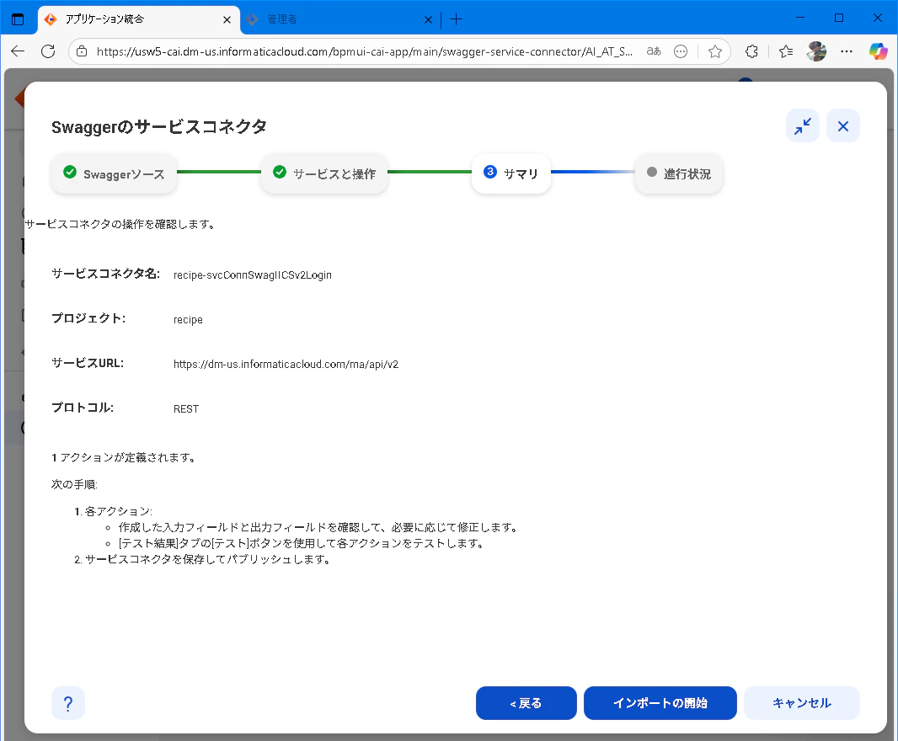Click connector name recipe-svcConnSwagIICSv2Login
This screenshot has height=741, width=898.
[253, 275]
